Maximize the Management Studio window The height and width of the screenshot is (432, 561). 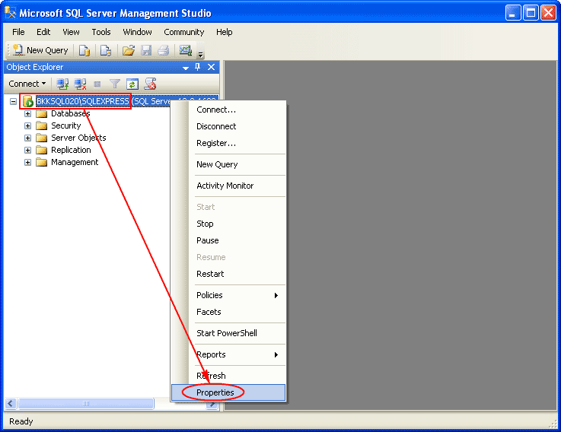[x=531, y=13]
